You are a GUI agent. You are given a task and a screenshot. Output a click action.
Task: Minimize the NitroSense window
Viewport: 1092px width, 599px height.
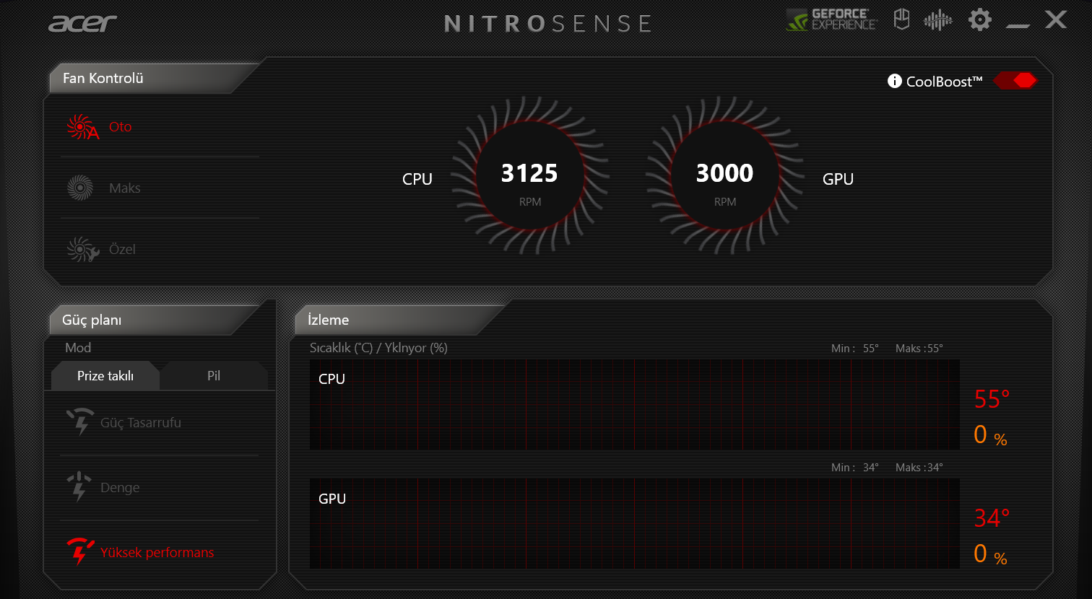pyautogui.click(x=1018, y=25)
